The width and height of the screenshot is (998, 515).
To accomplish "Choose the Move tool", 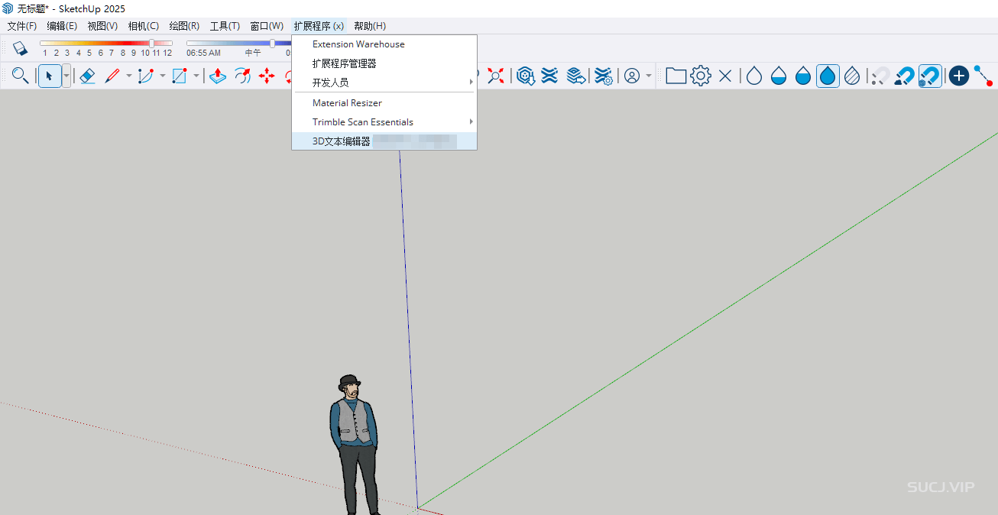I will click(x=267, y=76).
